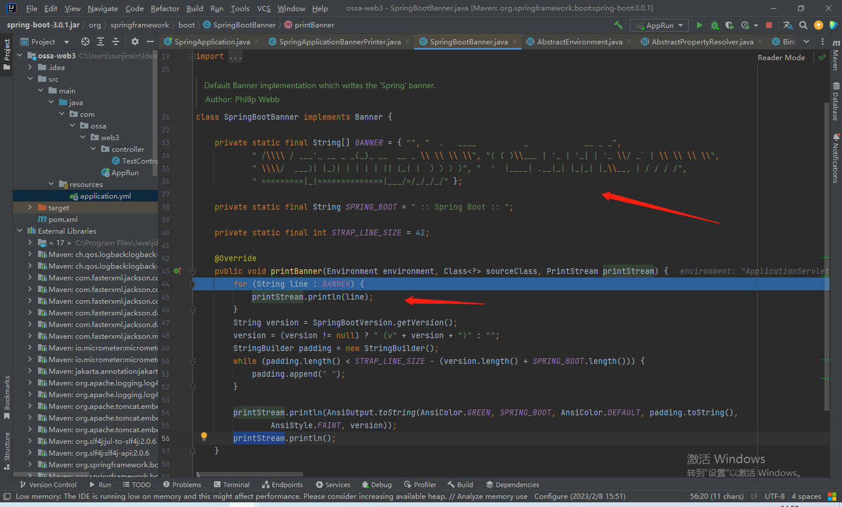Click Analyze memory use link
This screenshot has height=507, width=842.
[x=492, y=496]
